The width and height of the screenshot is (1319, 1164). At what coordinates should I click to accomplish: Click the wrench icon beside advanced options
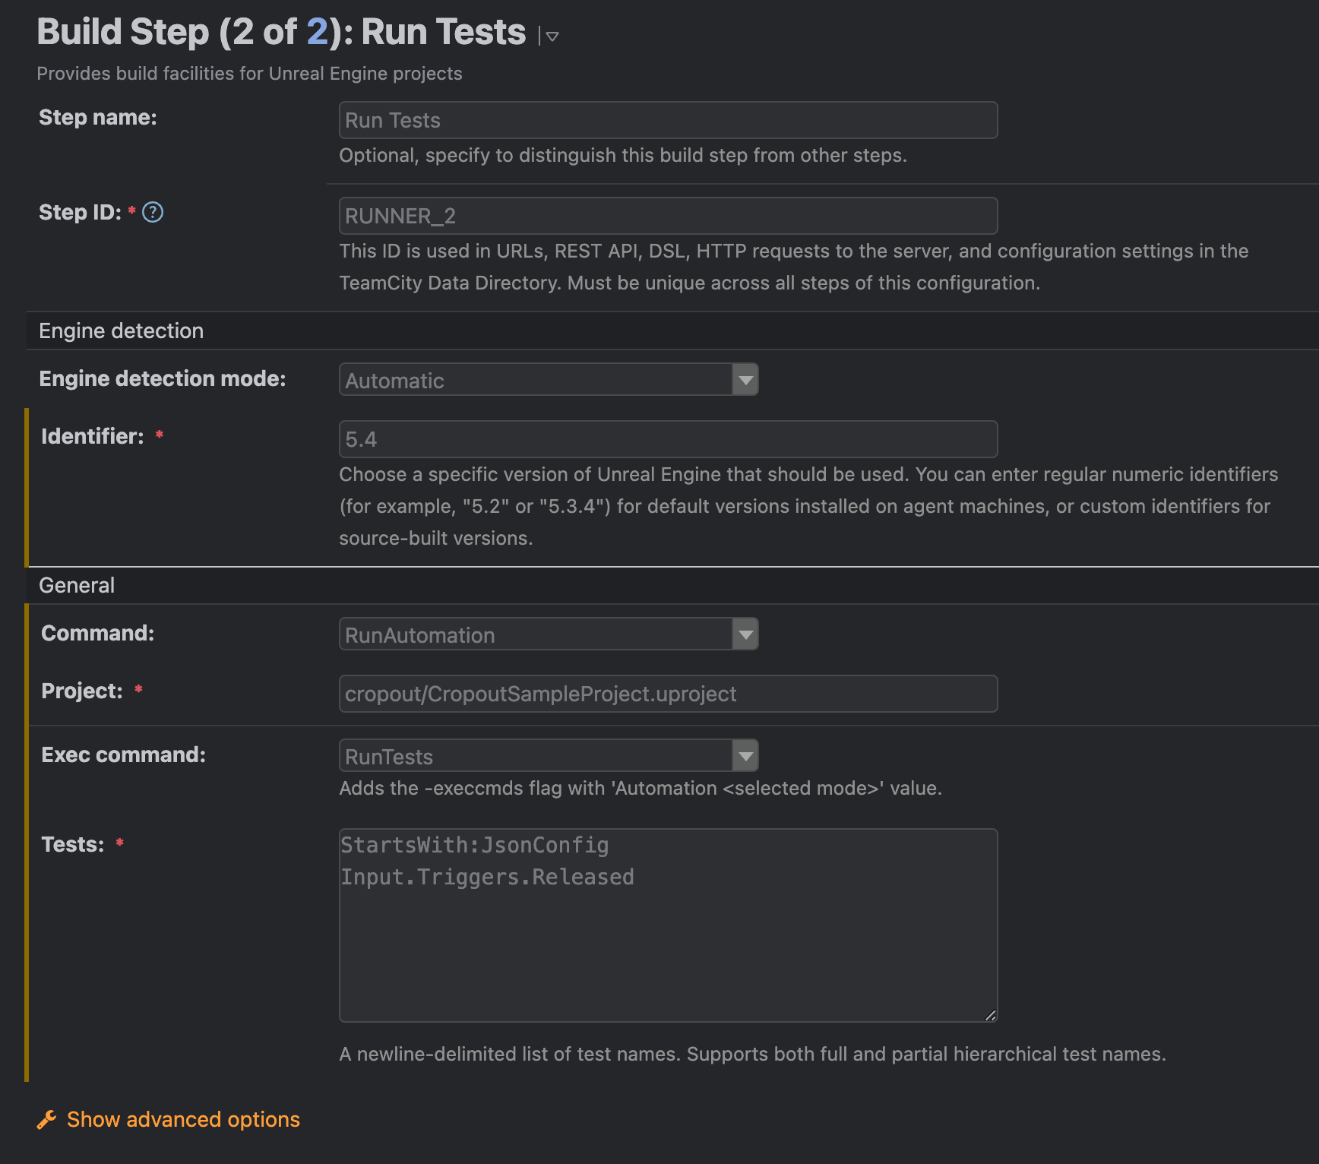(47, 1120)
